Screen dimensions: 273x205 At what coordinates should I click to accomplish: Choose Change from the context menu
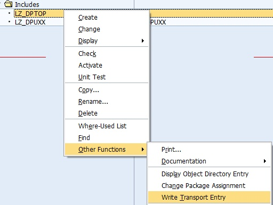click(107, 29)
